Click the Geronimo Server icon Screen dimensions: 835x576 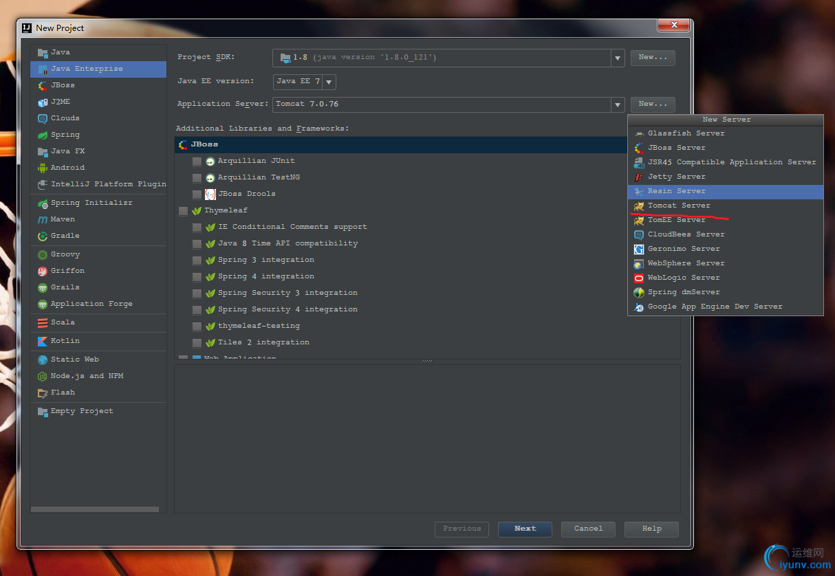point(639,249)
